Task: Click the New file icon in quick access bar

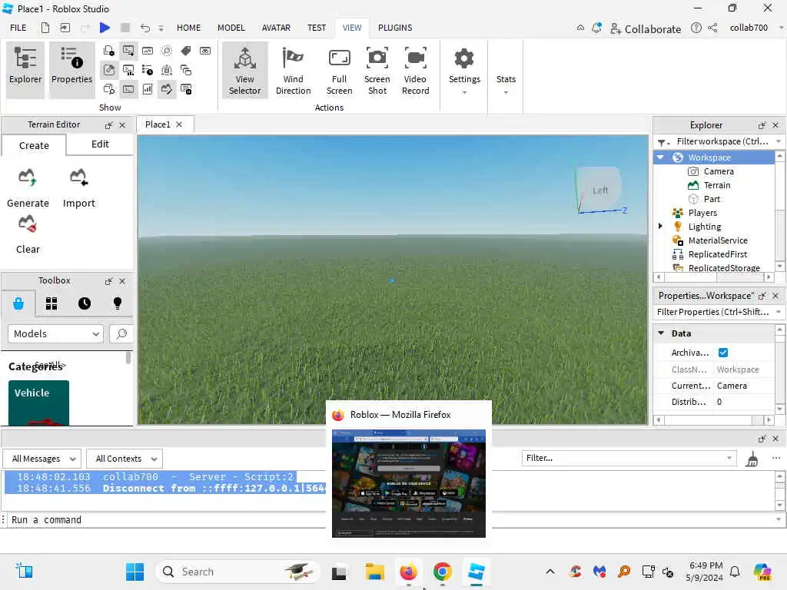Action: click(x=45, y=28)
